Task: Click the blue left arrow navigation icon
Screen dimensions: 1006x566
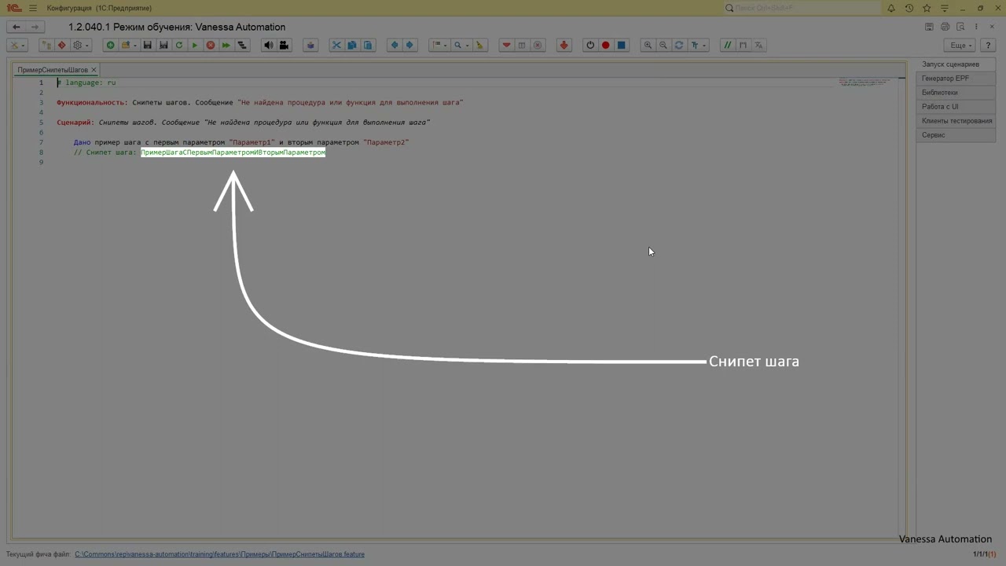Action: pyautogui.click(x=395, y=45)
